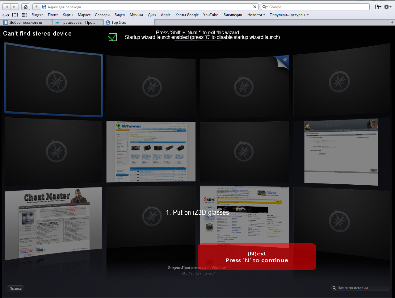Open new tab with plus button

392,22
